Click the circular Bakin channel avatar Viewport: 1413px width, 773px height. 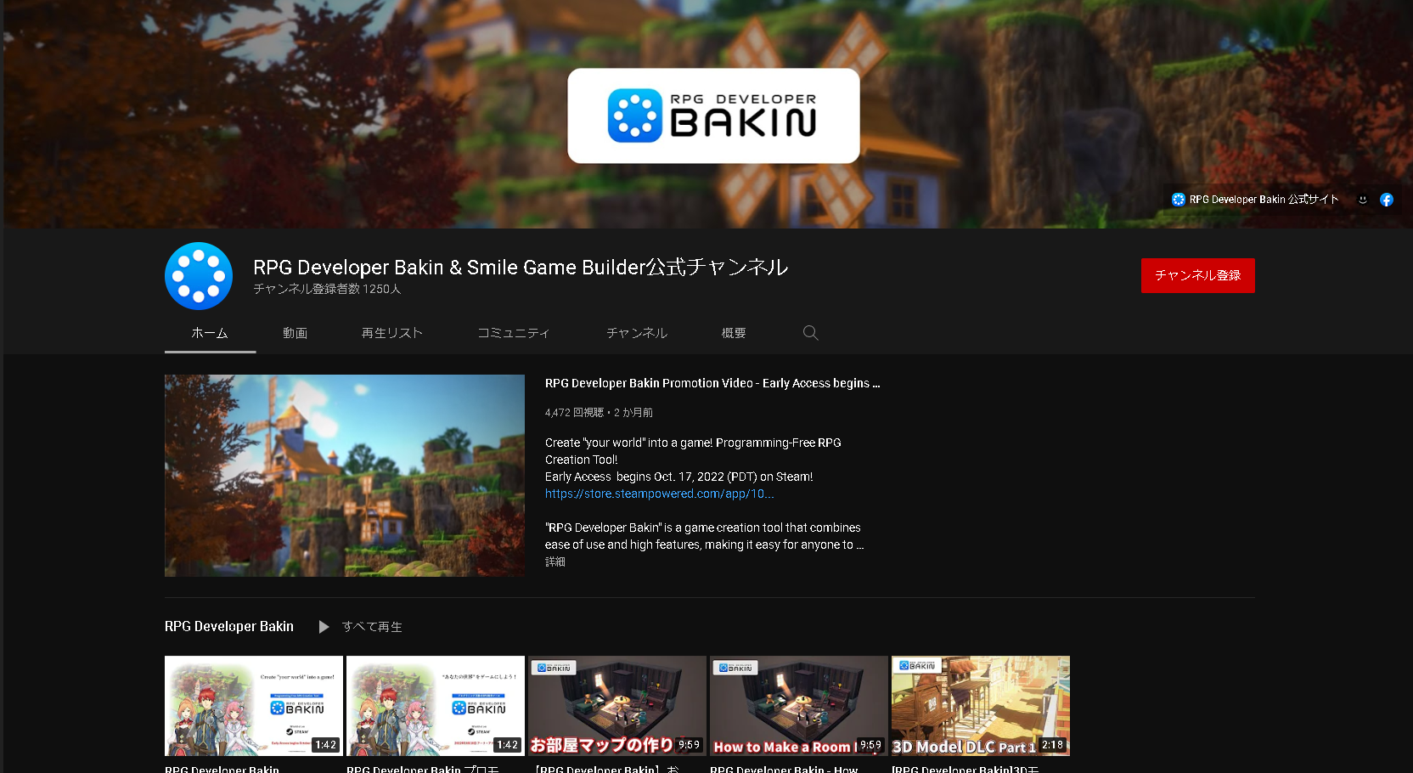click(x=198, y=276)
